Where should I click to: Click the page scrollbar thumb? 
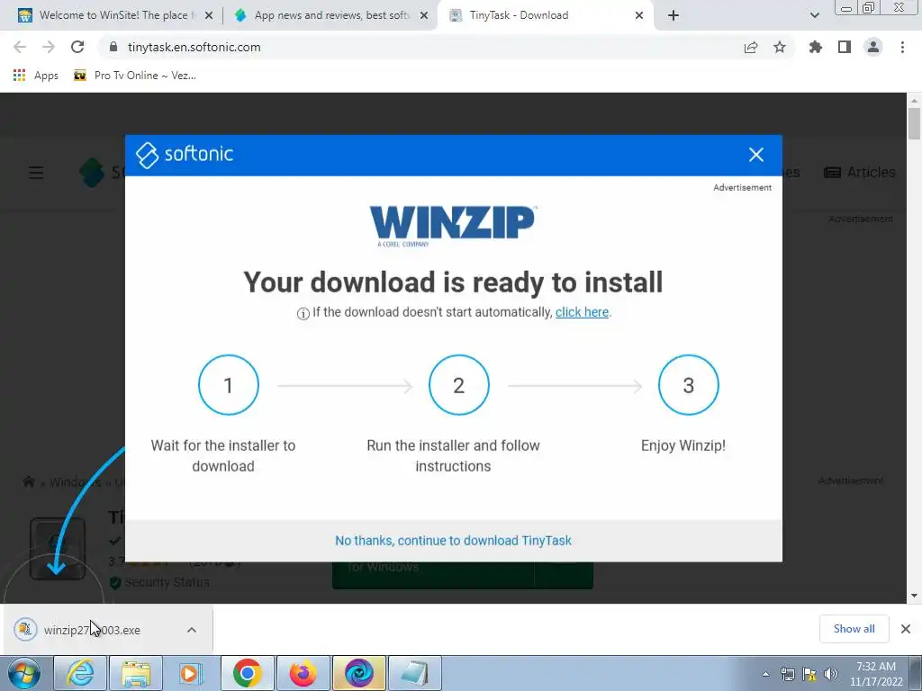[x=915, y=124]
